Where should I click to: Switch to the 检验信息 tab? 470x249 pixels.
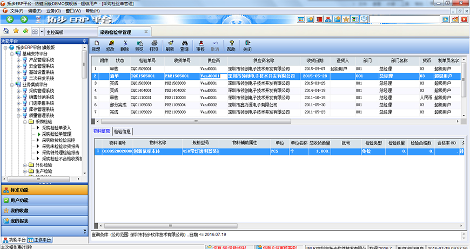click(x=123, y=132)
